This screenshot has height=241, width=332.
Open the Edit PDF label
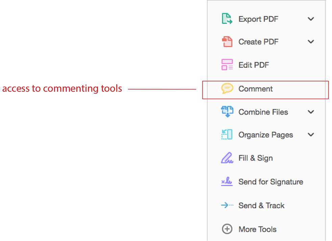pyautogui.click(x=254, y=65)
